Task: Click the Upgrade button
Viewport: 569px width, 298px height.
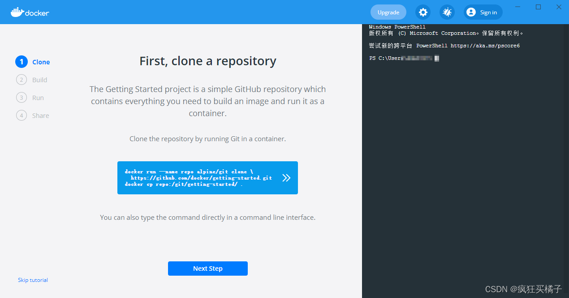Action: 388,12
